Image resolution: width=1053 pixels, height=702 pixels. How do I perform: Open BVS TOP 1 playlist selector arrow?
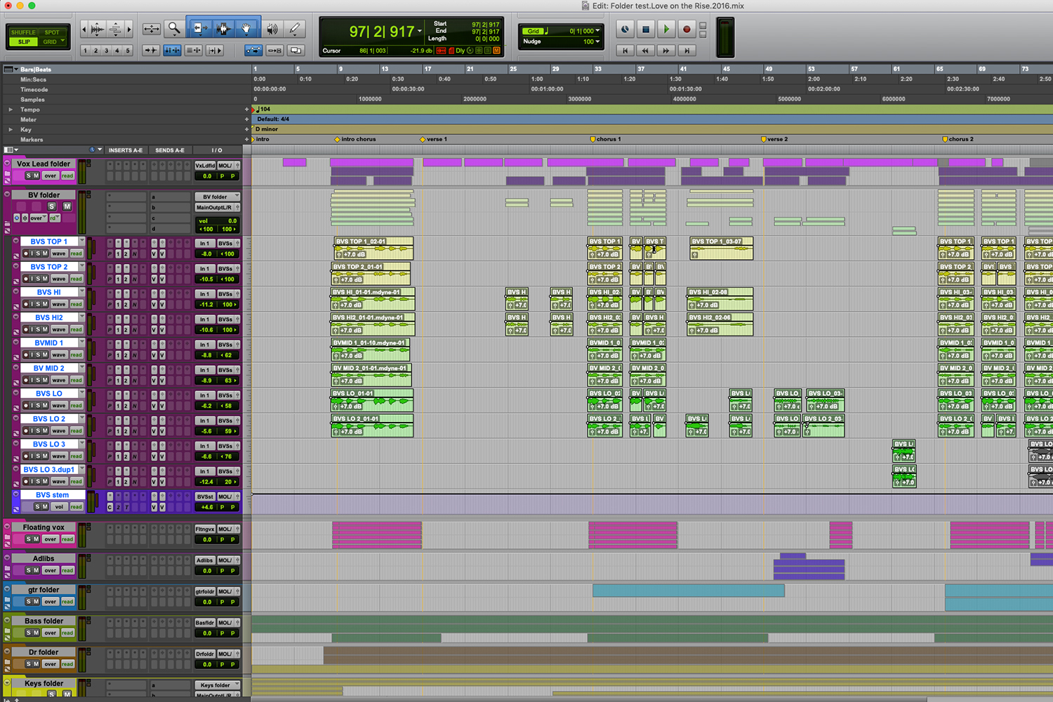coord(81,241)
